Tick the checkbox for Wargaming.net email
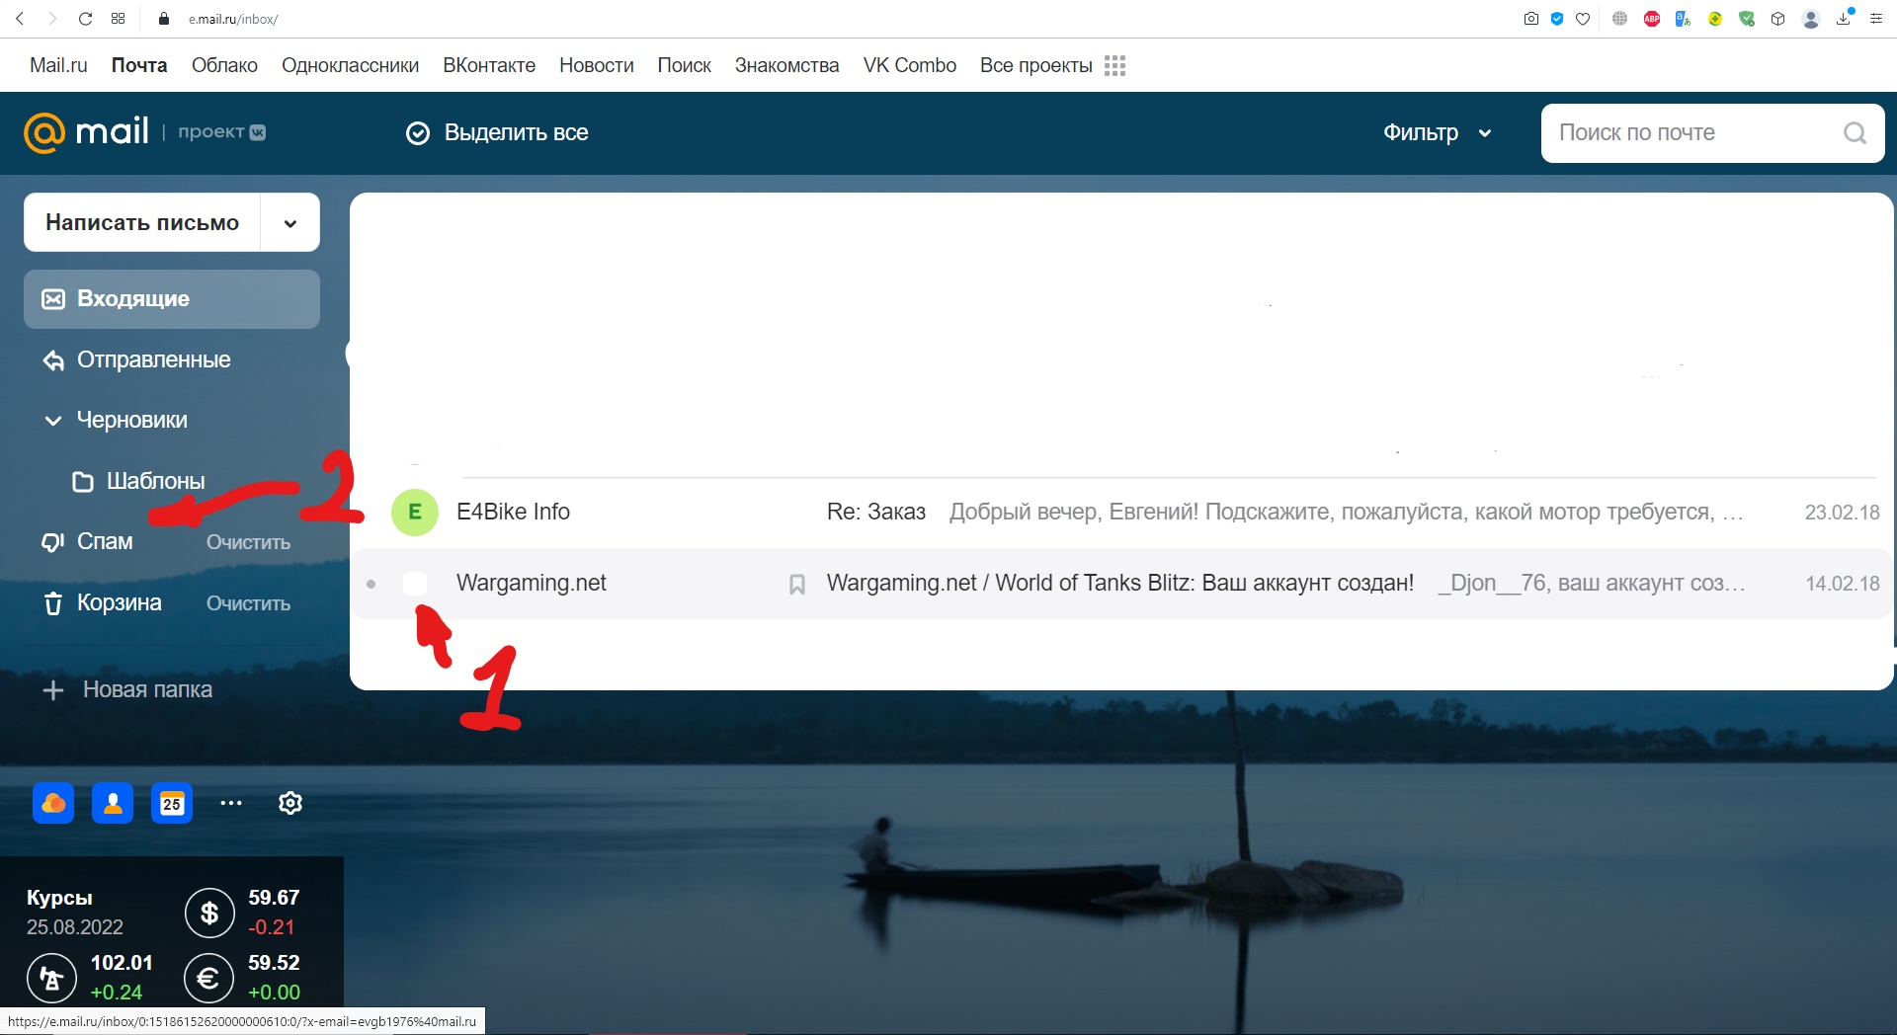 coord(415,584)
